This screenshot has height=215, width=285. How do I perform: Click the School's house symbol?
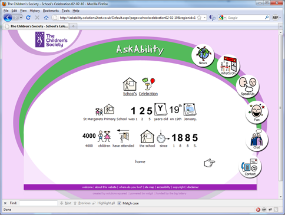tap(130, 84)
